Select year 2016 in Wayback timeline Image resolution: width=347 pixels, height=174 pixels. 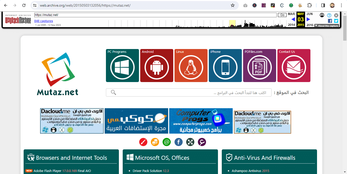pyautogui.click(x=310, y=25)
